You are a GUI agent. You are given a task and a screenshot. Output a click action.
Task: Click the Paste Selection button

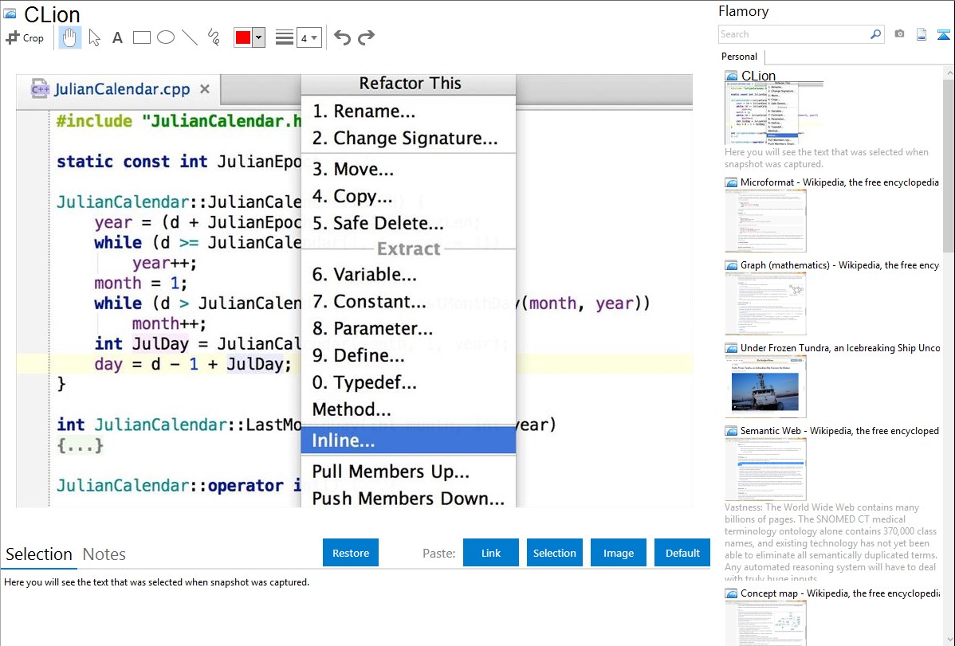pyautogui.click(x=554, y=553)
